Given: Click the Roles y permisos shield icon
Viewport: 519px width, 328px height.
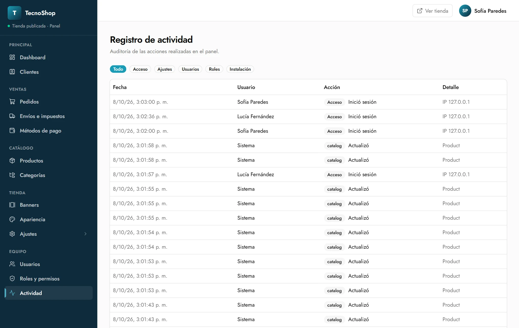Looking at the screenshot, I should click(12, 278).
